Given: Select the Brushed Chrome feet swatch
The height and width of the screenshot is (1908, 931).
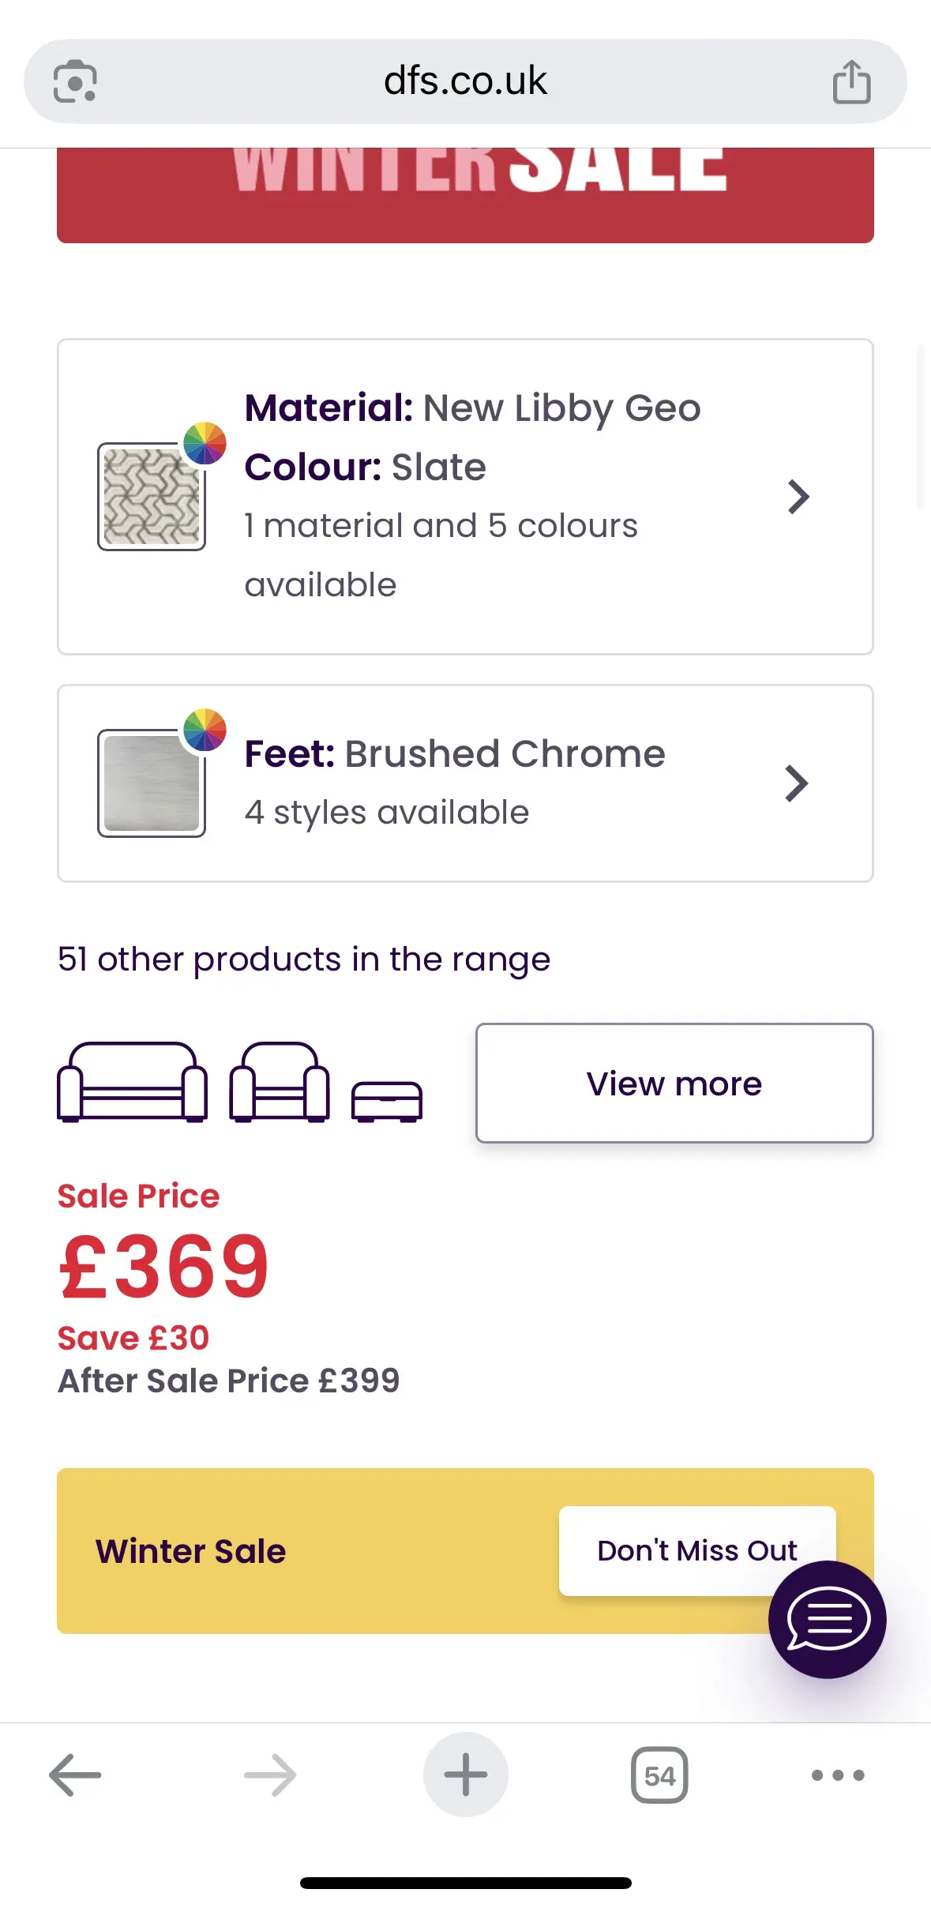Looking at the screenshot, I should point(152,783).
